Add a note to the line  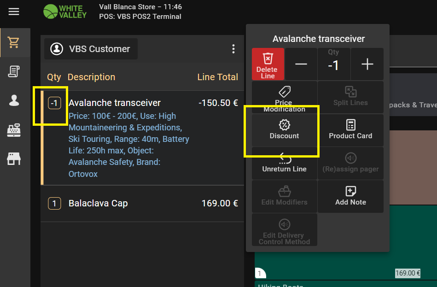point(350,196)
